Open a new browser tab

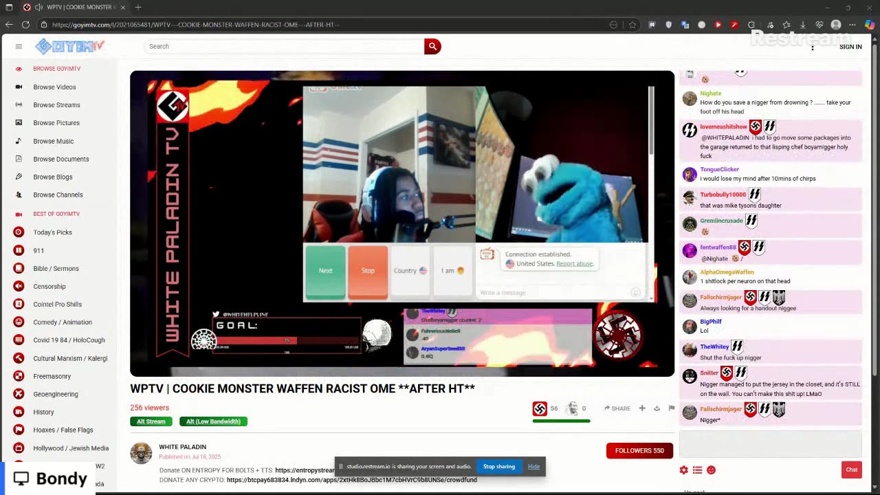[x=138, y=7]
